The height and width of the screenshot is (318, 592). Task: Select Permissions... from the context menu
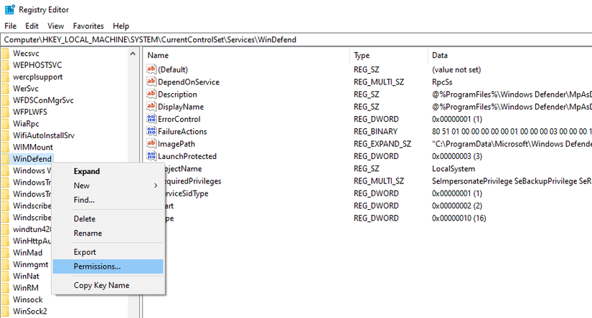pyautogui.click(x=98, y=266)
